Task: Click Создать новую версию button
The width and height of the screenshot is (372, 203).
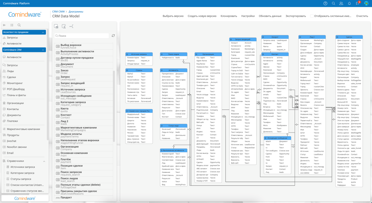Action: [202, 16]
